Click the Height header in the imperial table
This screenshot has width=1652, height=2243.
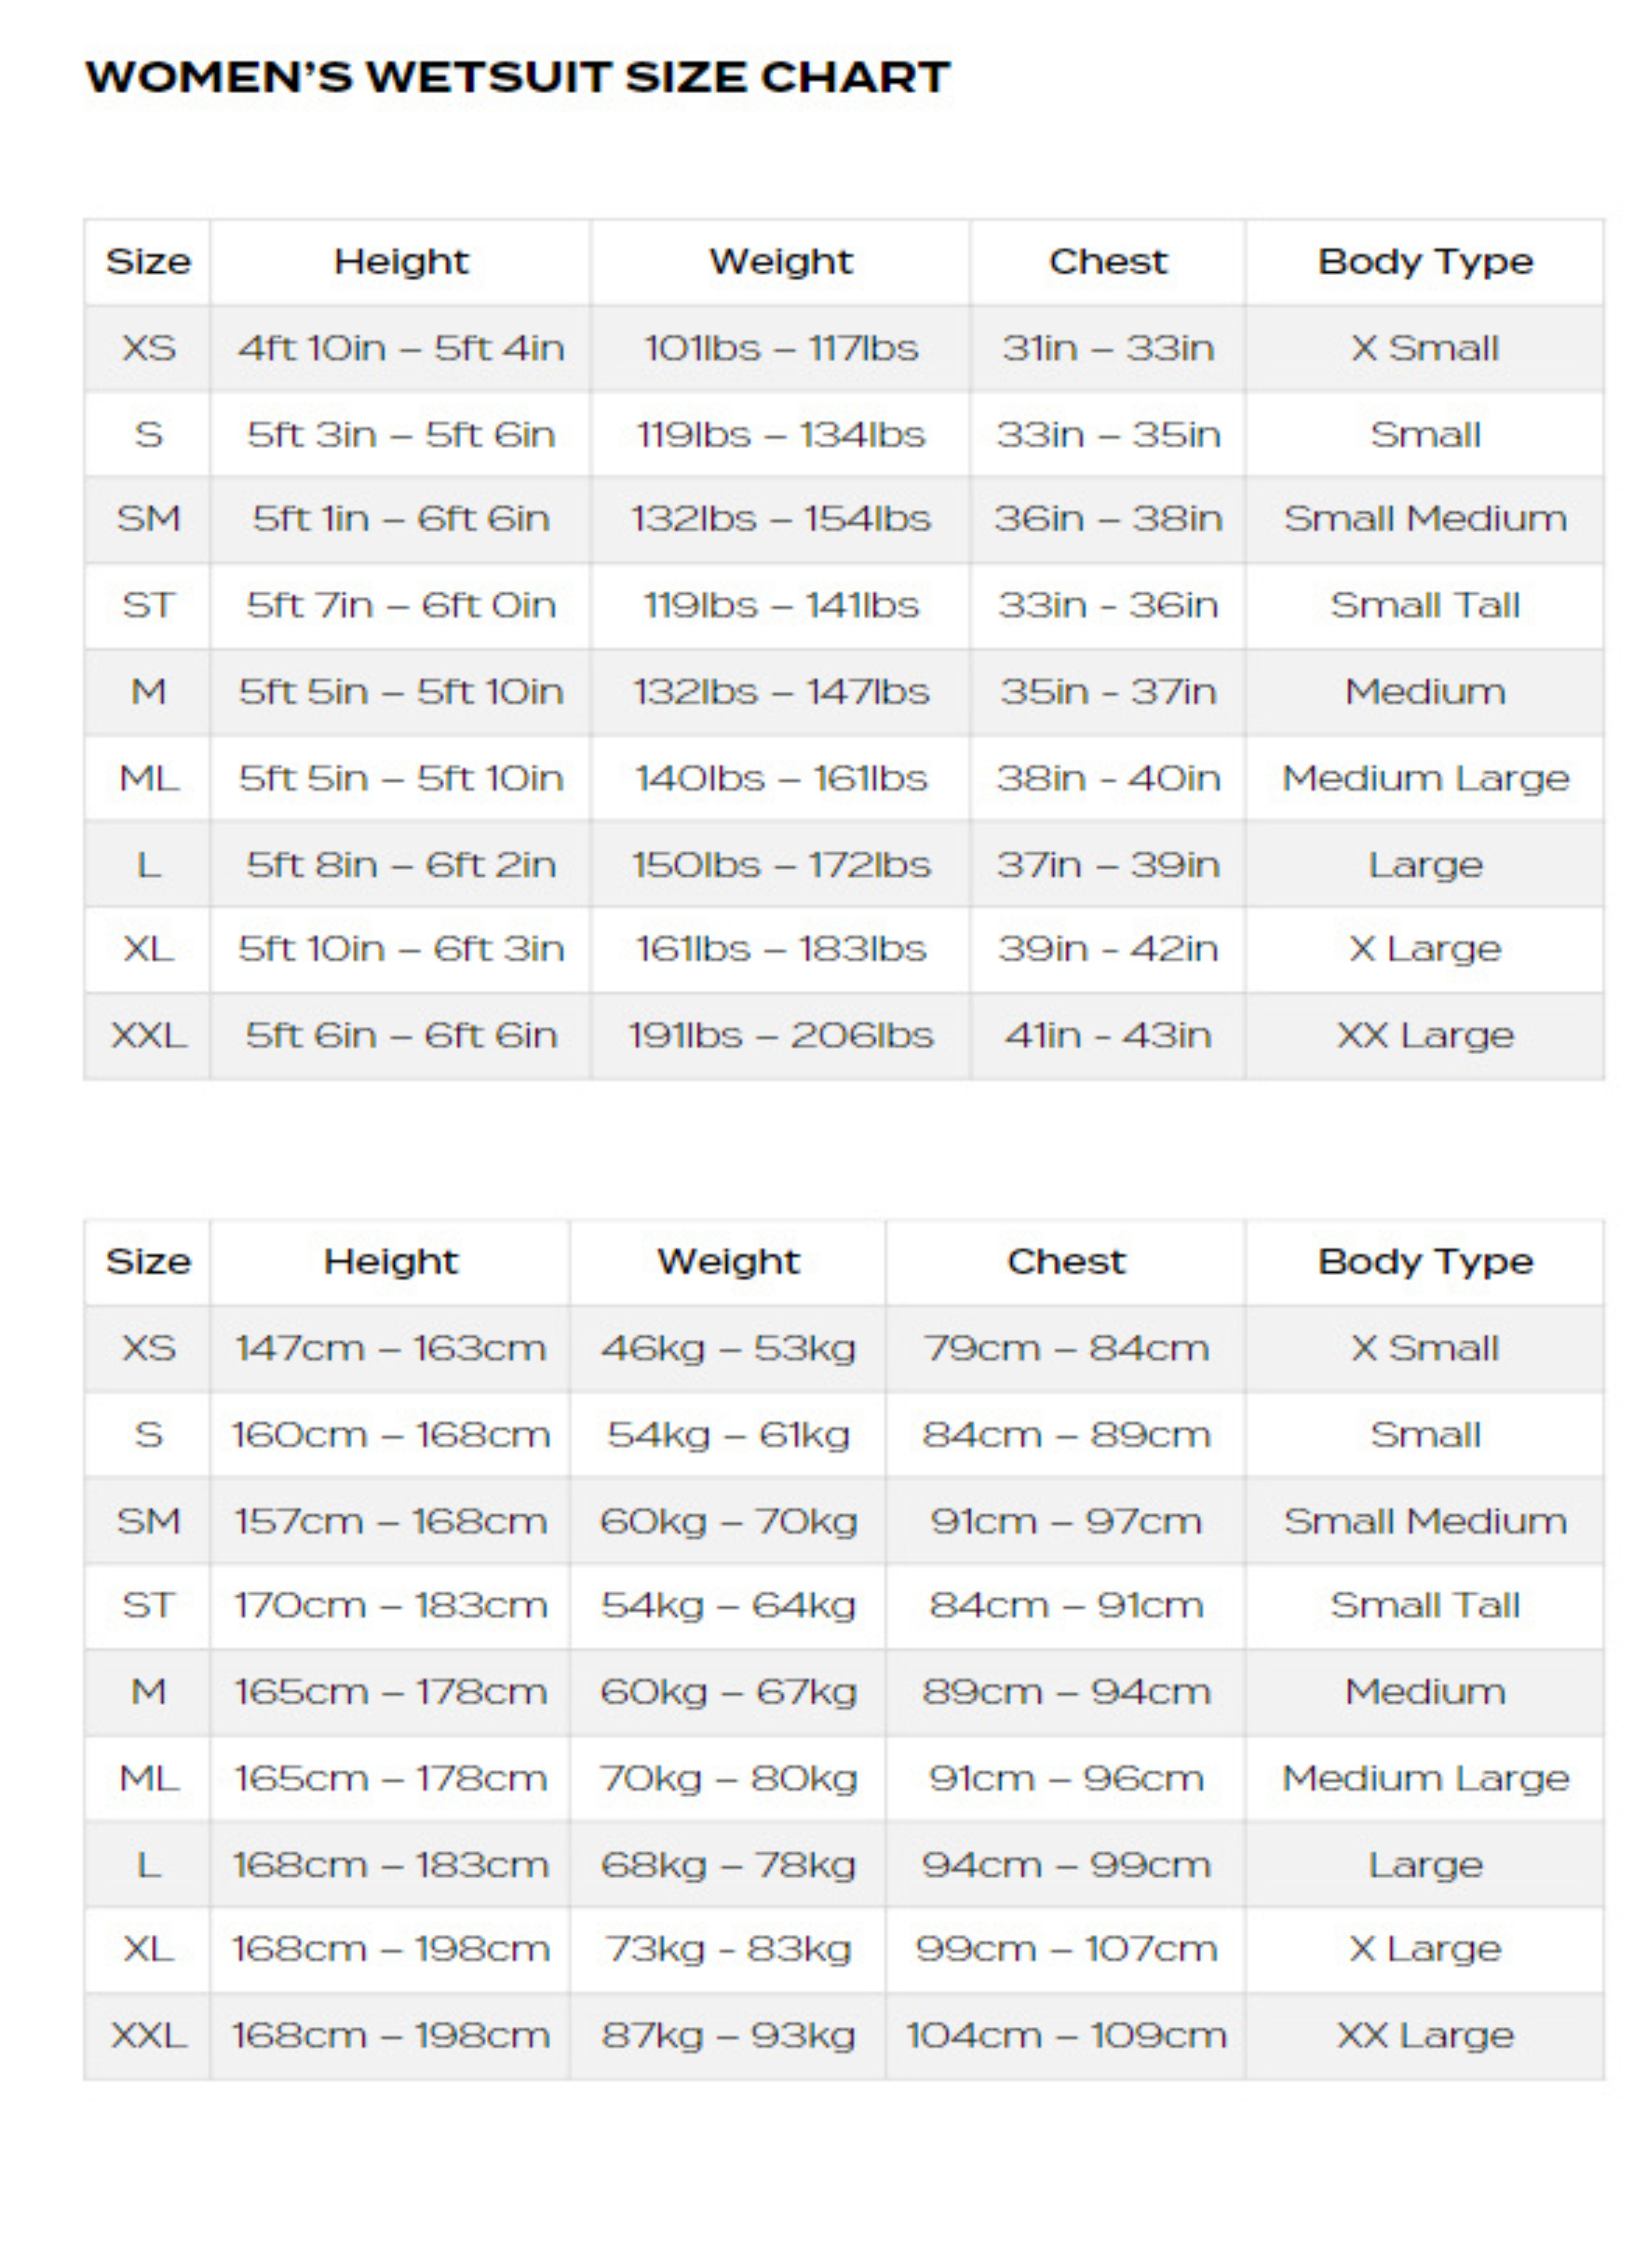pyautogui.click(x=400, y=262)
